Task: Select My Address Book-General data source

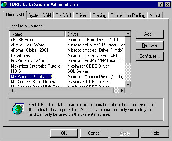Action: [34, 82]
